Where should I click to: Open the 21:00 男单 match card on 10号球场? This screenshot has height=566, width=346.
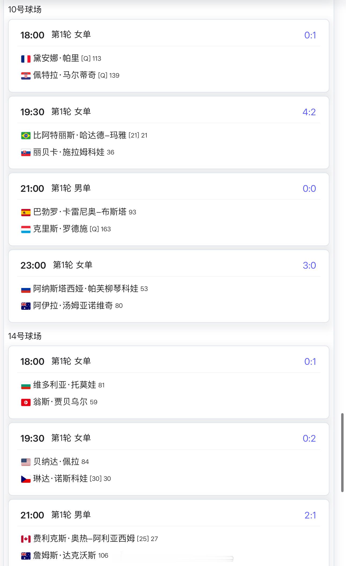pos(169,209)
